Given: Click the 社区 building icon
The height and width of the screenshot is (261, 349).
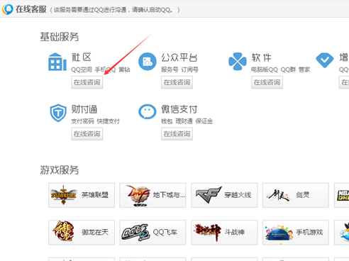Looking at the screenshot, I should (57, 62).
